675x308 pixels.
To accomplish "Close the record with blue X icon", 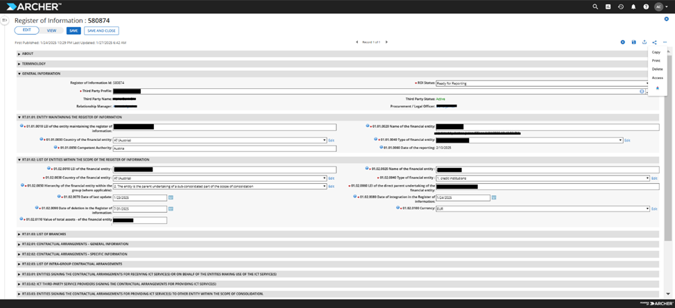I will pyautogui.click(x=667, y=19).
